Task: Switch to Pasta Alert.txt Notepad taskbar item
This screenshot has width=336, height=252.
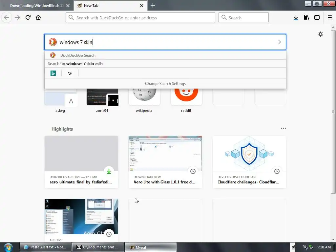Action: pos(46,247)
